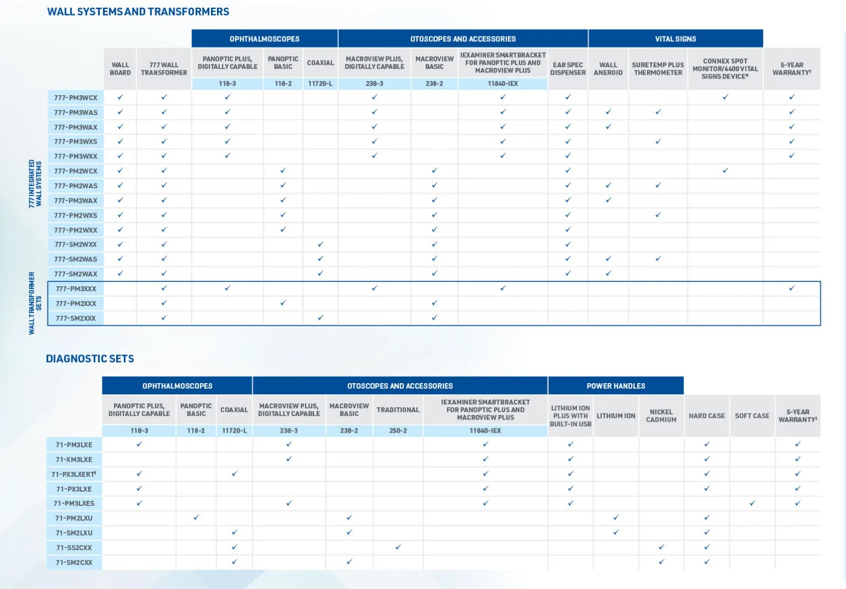Click the Soft Case checkmark in 71-PM3LXES row
The image size is (846, 589).
tap(752, 503)
